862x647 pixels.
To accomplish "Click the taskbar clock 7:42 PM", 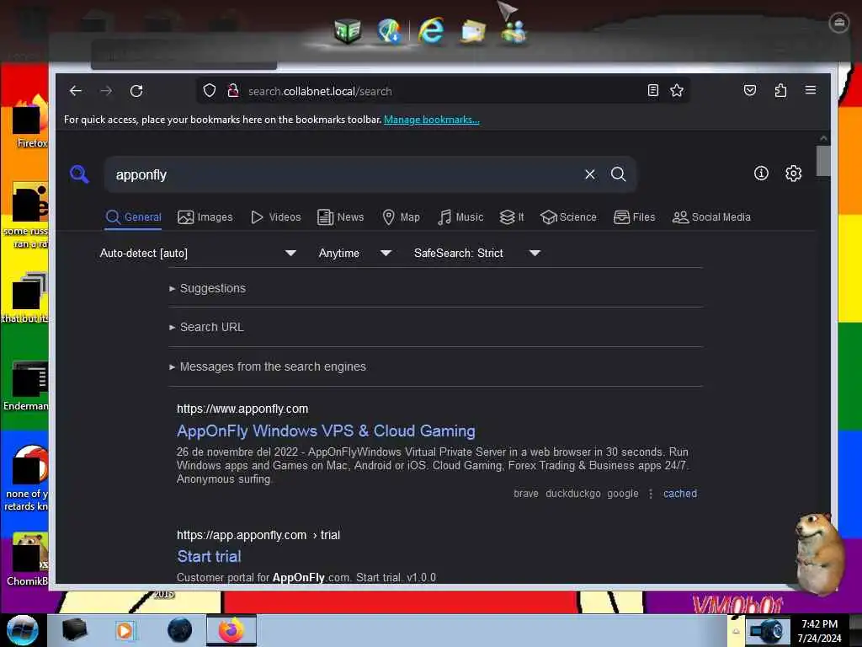I will tap(819, 623).
